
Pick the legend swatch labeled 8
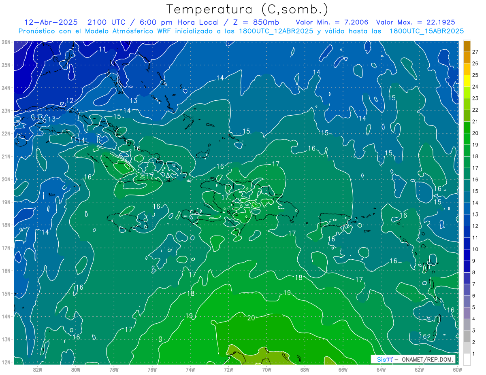(467, 267)
